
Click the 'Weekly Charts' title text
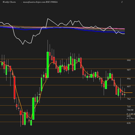[9, 2]
